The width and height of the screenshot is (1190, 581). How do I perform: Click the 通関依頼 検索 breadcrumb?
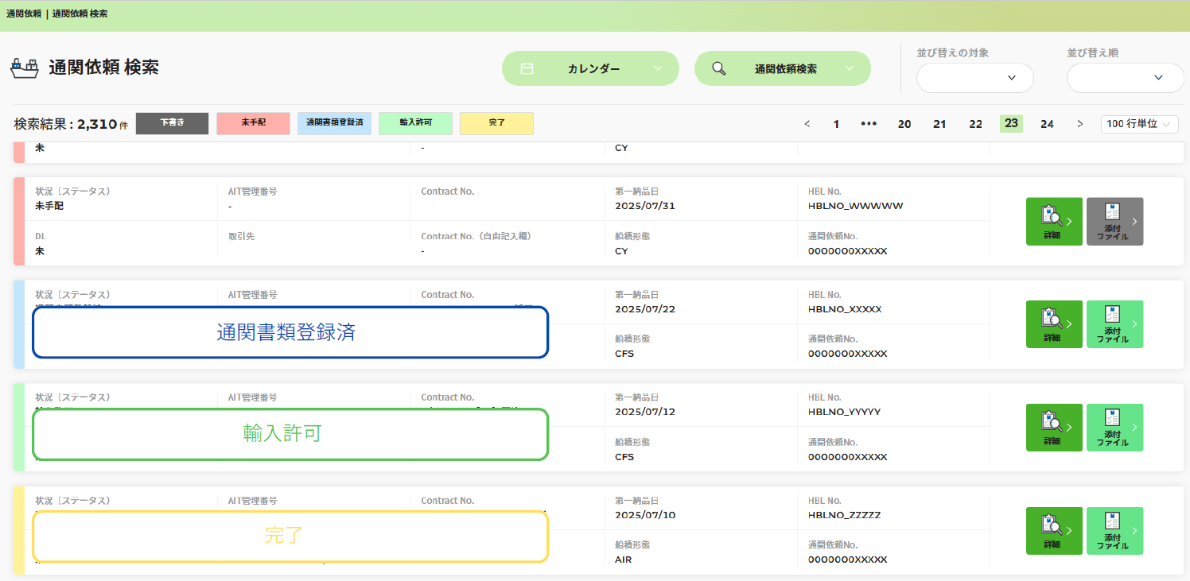coord(80,14)
